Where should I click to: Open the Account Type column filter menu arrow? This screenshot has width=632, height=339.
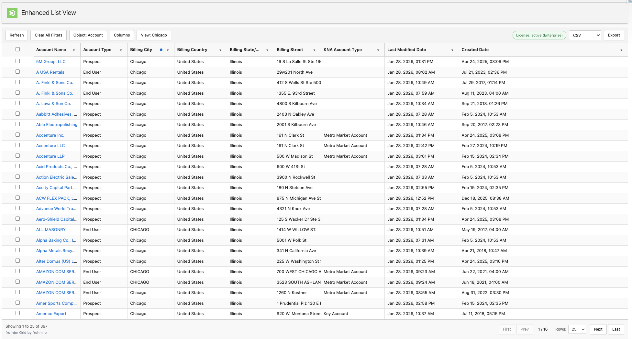[121, 50]
